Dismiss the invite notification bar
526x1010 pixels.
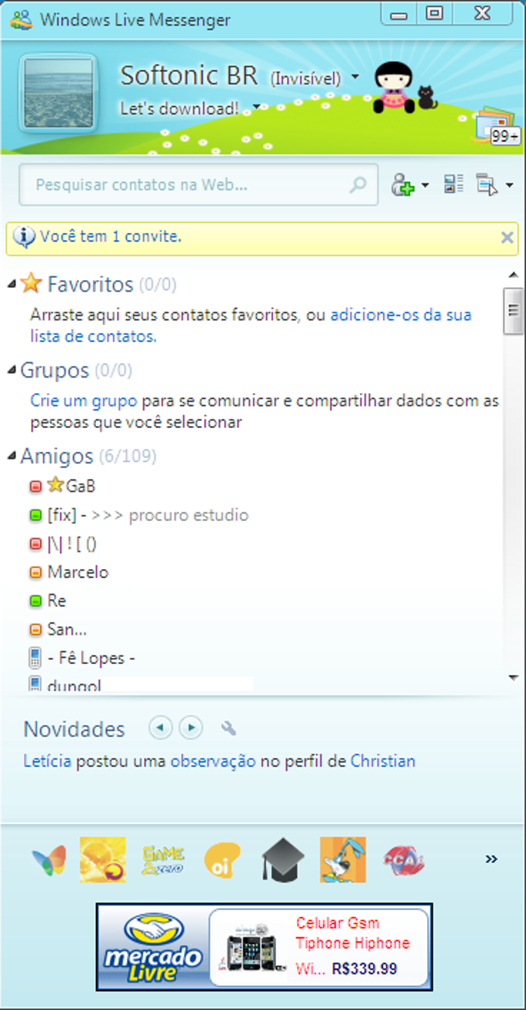click(x=507, y=238)
